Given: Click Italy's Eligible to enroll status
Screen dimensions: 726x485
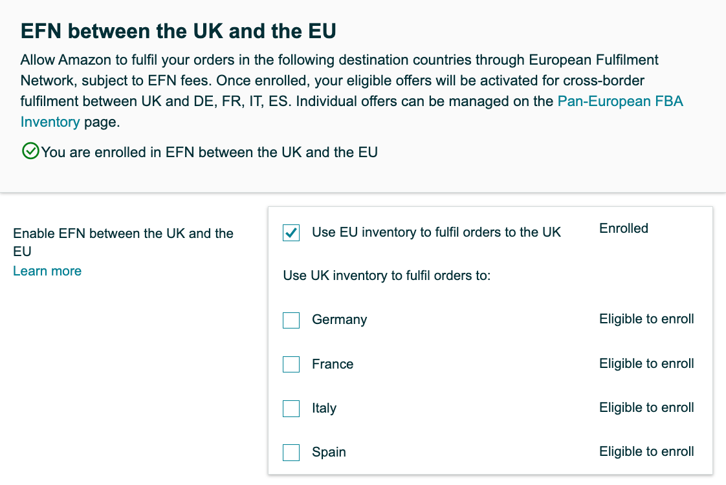Looking at the screenshot, I should (646, 407).
